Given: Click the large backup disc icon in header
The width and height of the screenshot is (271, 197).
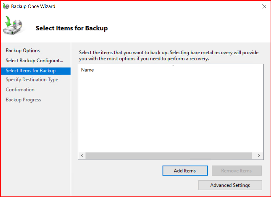Looking at the screenshot, I should (13, 26).
